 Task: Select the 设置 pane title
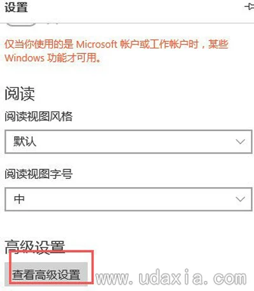coord(17,7)
